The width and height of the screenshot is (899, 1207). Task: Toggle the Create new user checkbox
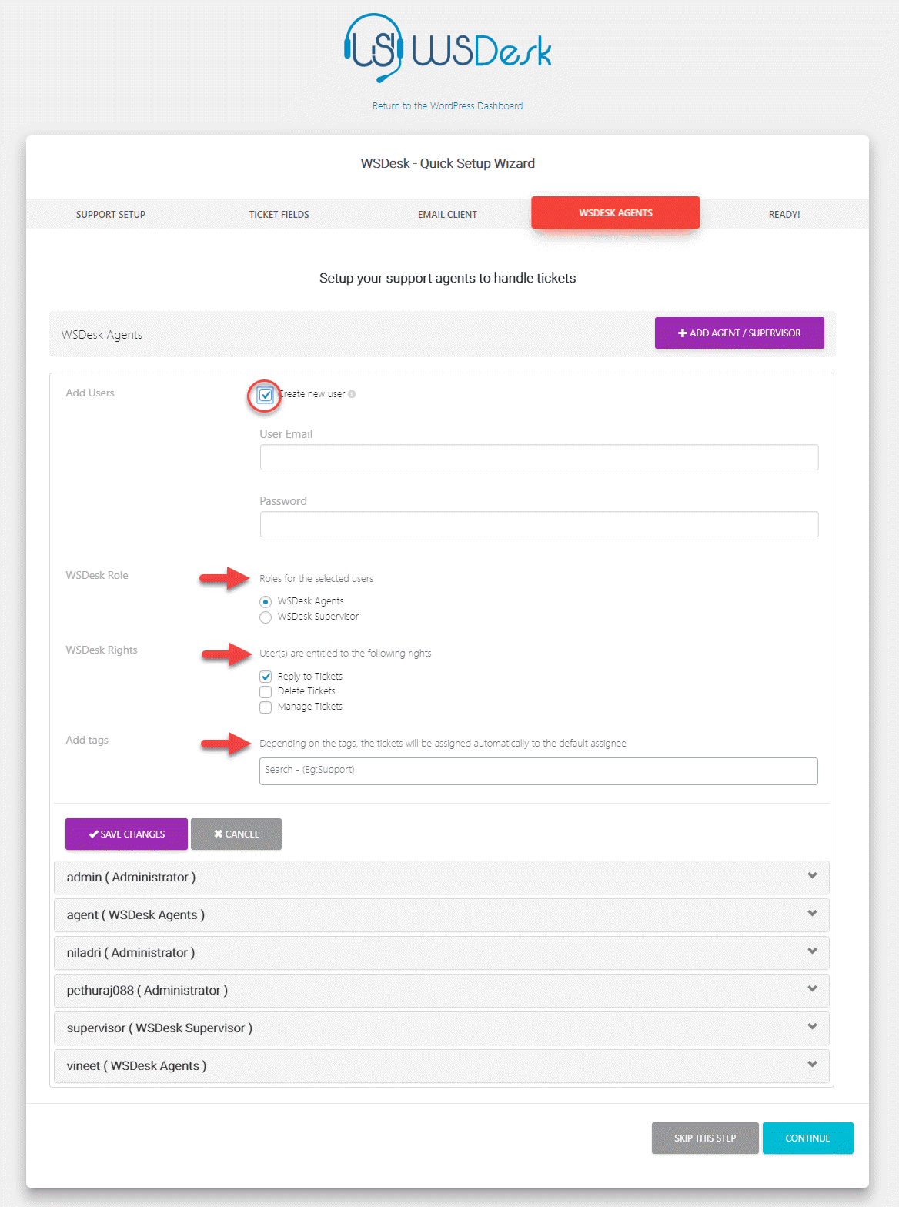tap(266, 395)
